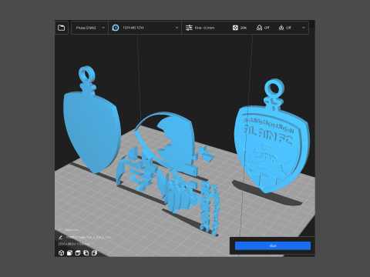Viewport: 370px width, 277px height.
Task: Select the Fine 0.1mm profile label
Action: point(204,28)
